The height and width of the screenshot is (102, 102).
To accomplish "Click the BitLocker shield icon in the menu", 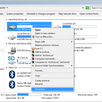I will (x=33, y=37).
